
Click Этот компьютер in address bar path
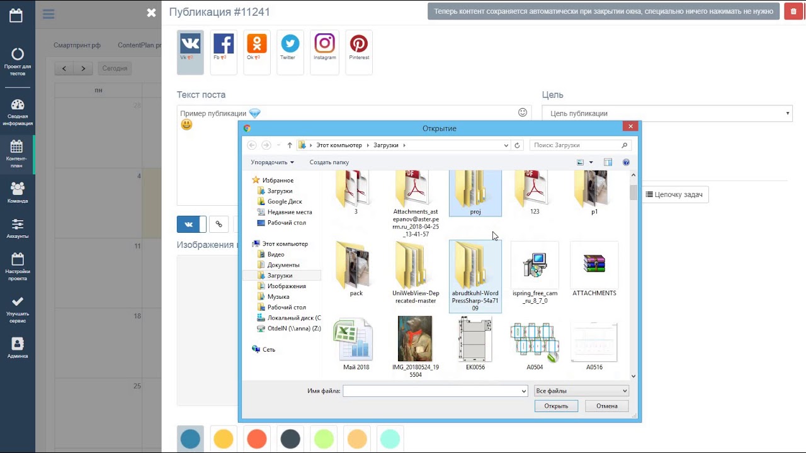pos(339,145)
